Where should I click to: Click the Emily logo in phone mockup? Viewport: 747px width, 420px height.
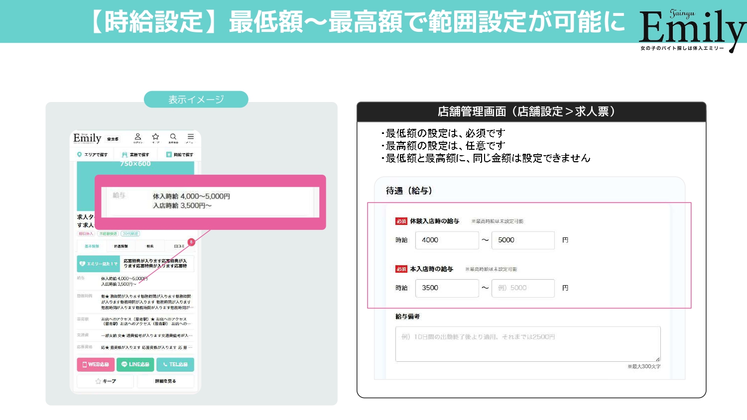(87, 138)
